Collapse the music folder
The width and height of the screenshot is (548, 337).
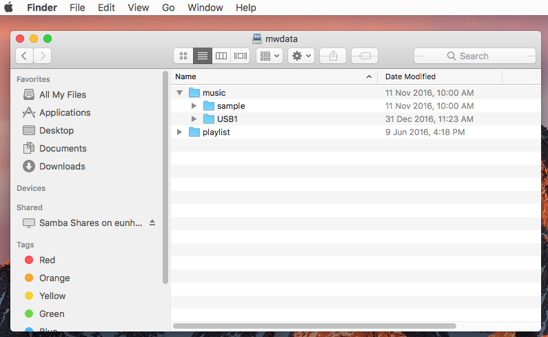click(x=179, y=92)
